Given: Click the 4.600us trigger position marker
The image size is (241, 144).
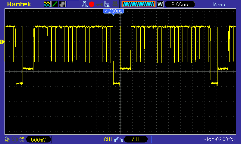Looking at the screenshot, I should (113, 12).
